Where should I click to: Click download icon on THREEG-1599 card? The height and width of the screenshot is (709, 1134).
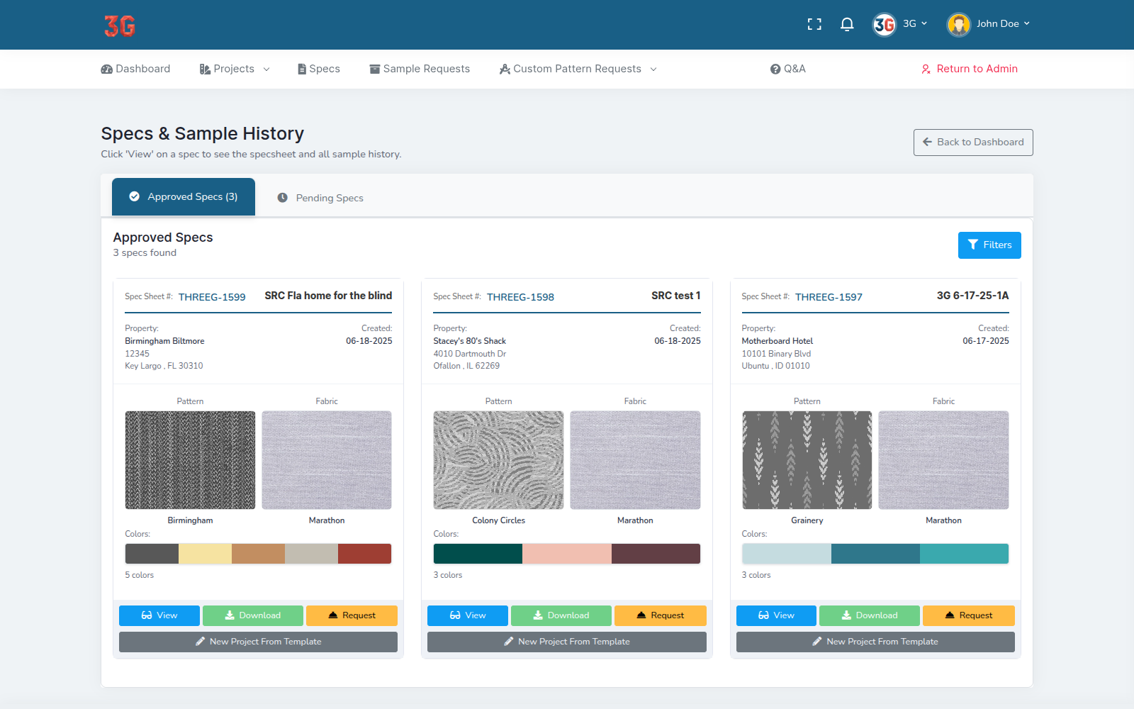230,615
